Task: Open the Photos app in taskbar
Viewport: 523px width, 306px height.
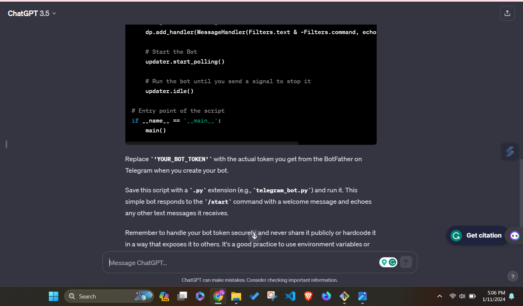Action: pyautogui.click(x=363, y=296)
